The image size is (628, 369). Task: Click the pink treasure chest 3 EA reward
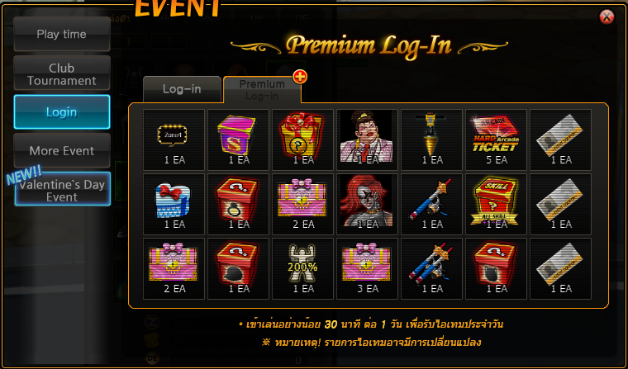click(367, 268)
